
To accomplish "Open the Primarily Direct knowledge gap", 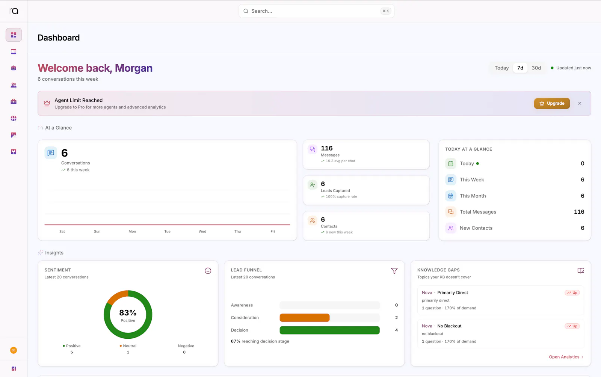I will pos(501,300).
